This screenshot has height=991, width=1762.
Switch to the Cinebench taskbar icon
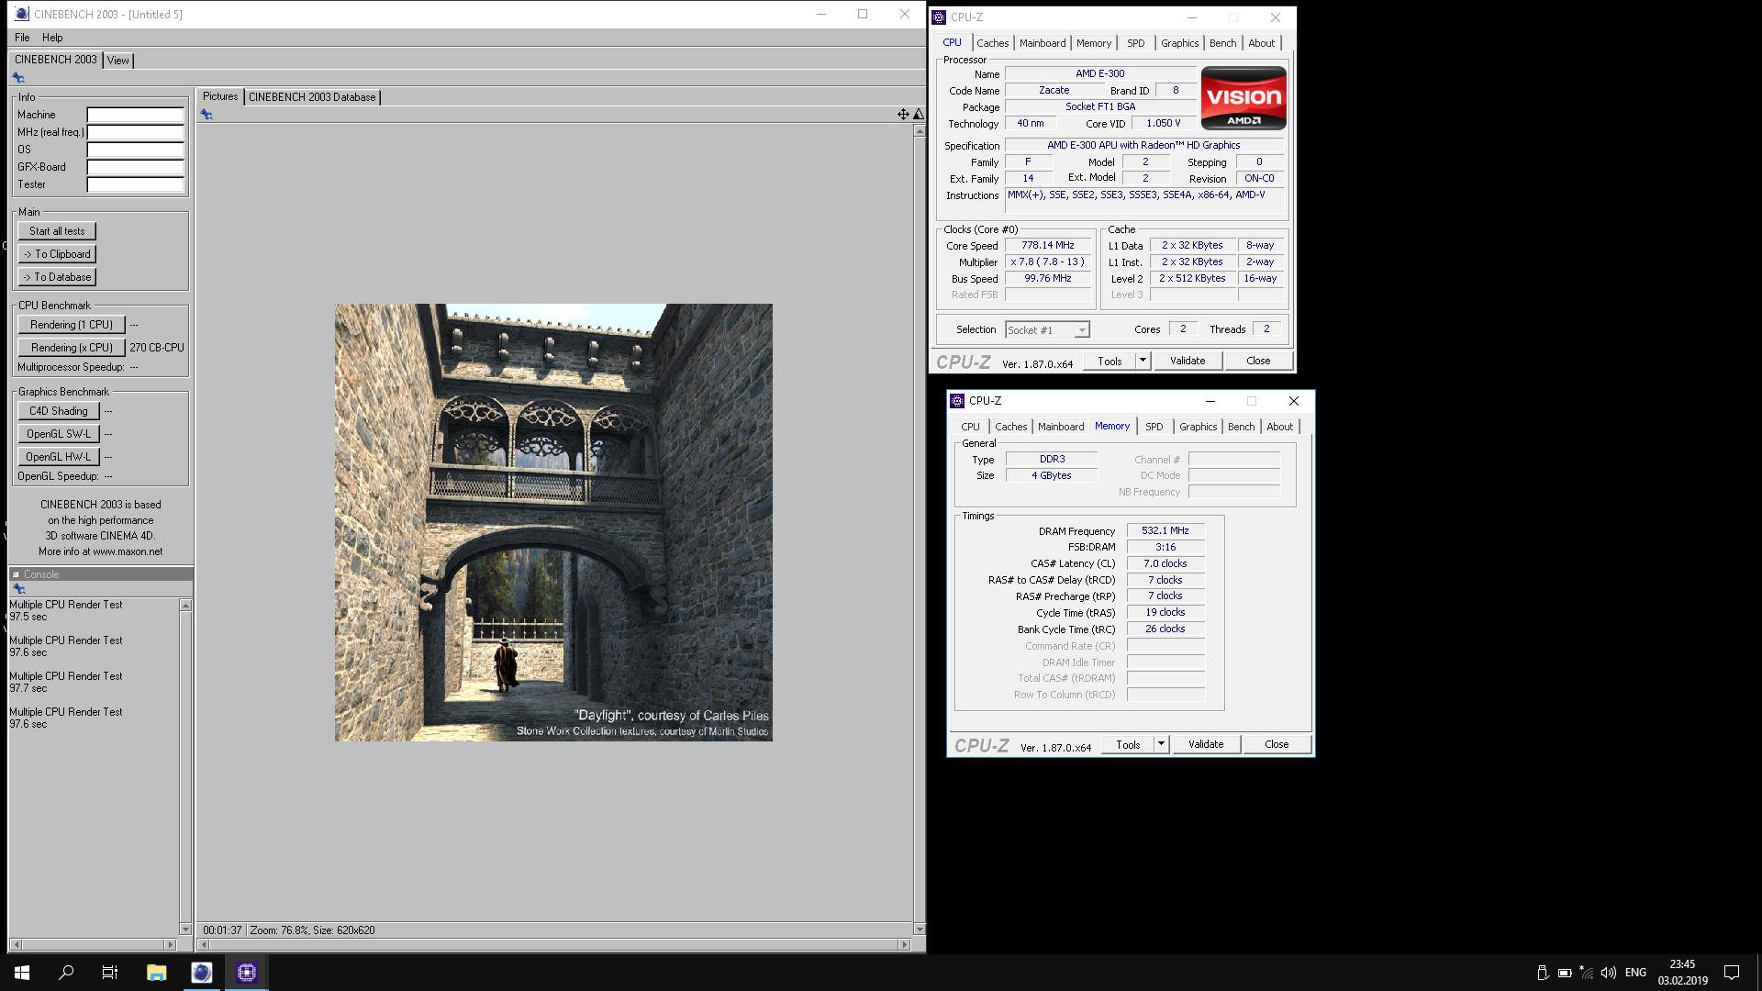pos(201,973)
